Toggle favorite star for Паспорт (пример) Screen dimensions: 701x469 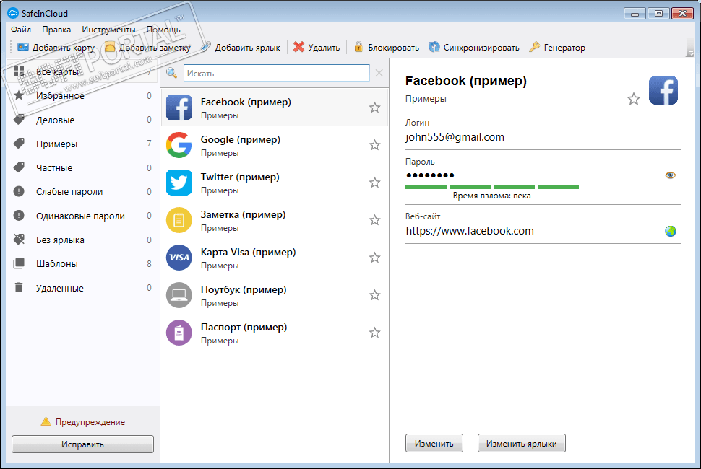(x=374, y=332)
